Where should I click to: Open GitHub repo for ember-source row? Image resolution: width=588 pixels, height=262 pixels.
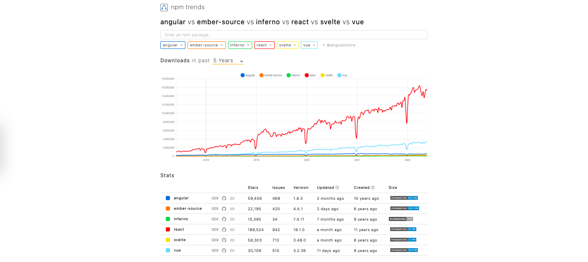224,209
